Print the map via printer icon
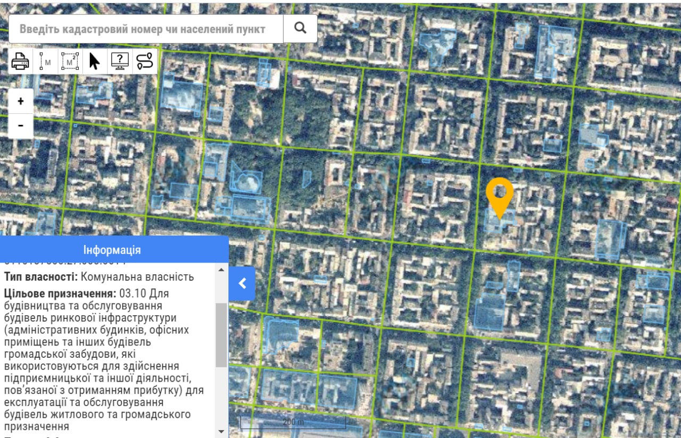681x438 pixels. point(21,62)
